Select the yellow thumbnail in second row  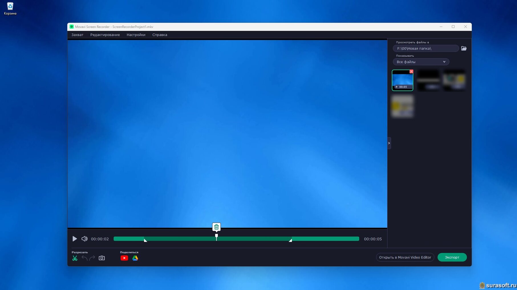click(402, 106)
